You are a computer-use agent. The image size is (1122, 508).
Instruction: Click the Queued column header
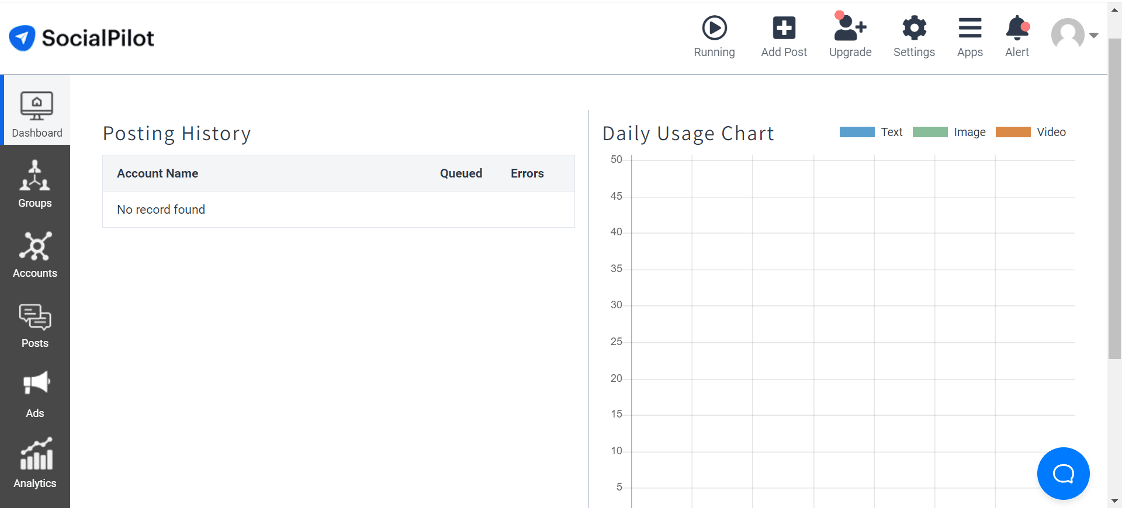[461, 173]
